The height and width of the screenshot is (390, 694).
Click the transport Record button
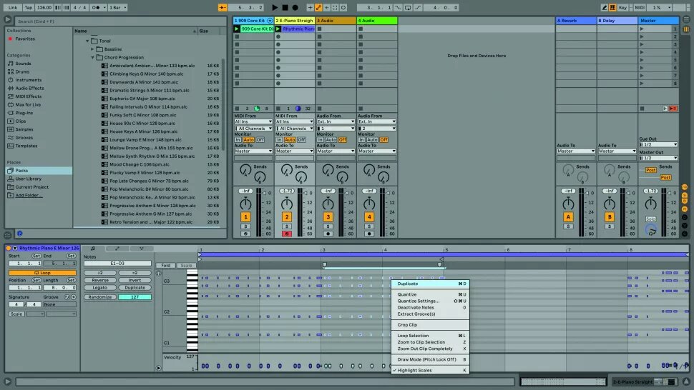click(295, 7)
